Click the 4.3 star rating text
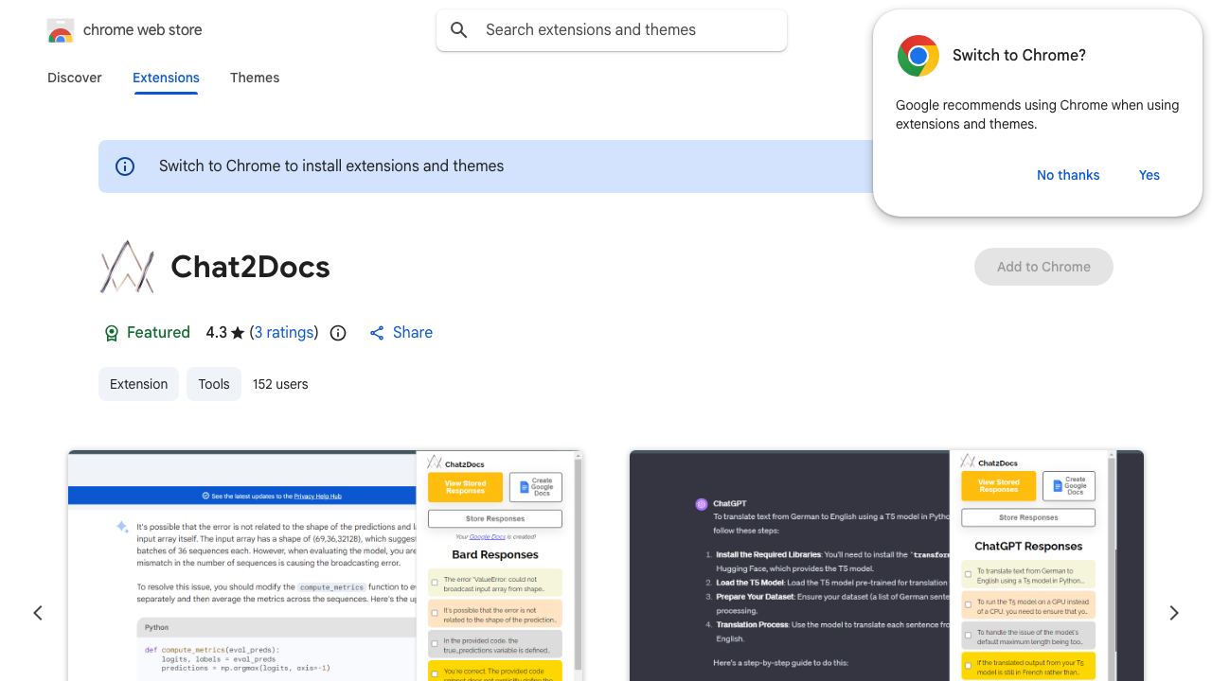Viewport: 1212px width, 681px height. pos(225,332)
